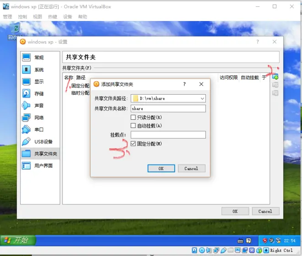Click the hard disk activity status bar icon
This screenshot has height=256, width=302.
tap(194, 250)
